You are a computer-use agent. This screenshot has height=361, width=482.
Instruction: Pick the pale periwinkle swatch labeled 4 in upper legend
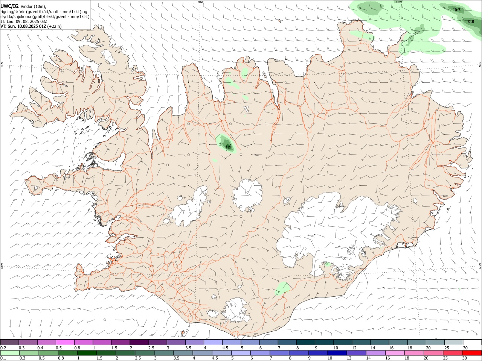(213, 343)
